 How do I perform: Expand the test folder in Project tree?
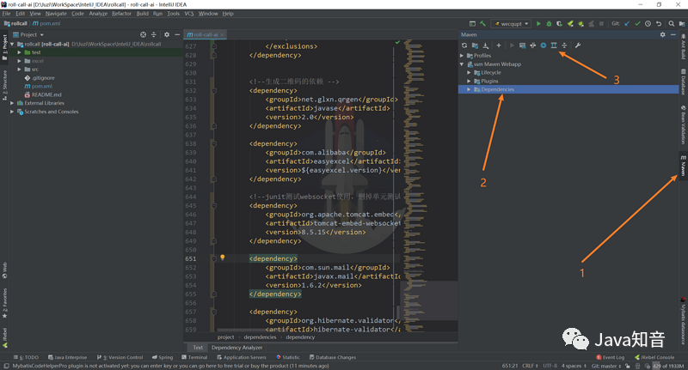(19, 52)
